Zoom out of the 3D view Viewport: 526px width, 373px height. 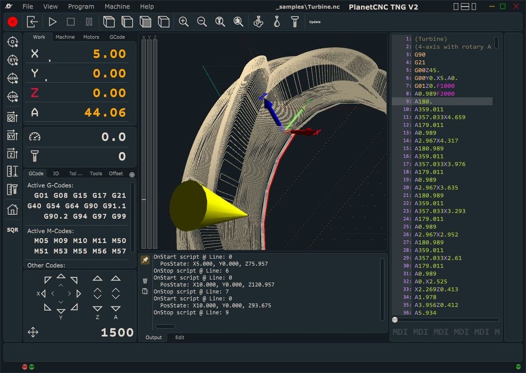pyautogui.click(x=202, y=22)
